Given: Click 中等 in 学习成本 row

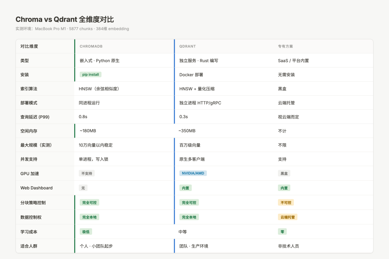Looking at the screenshot, I should (x=183, y=232).
